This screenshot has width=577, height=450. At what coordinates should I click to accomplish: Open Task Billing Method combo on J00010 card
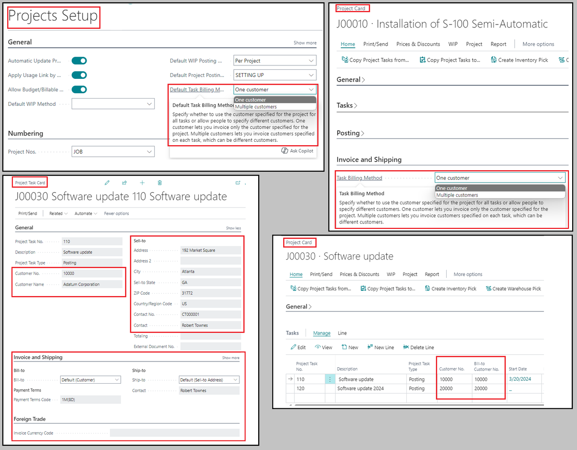[500, 178]
